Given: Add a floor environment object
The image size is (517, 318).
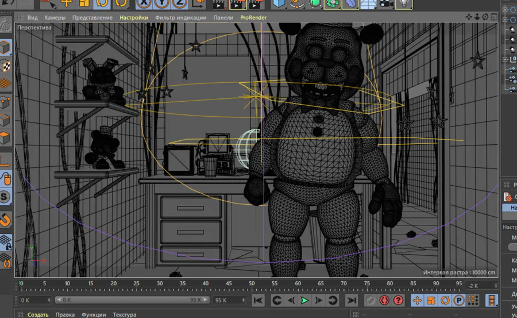Looking at the screenshot, I should 368,3.
